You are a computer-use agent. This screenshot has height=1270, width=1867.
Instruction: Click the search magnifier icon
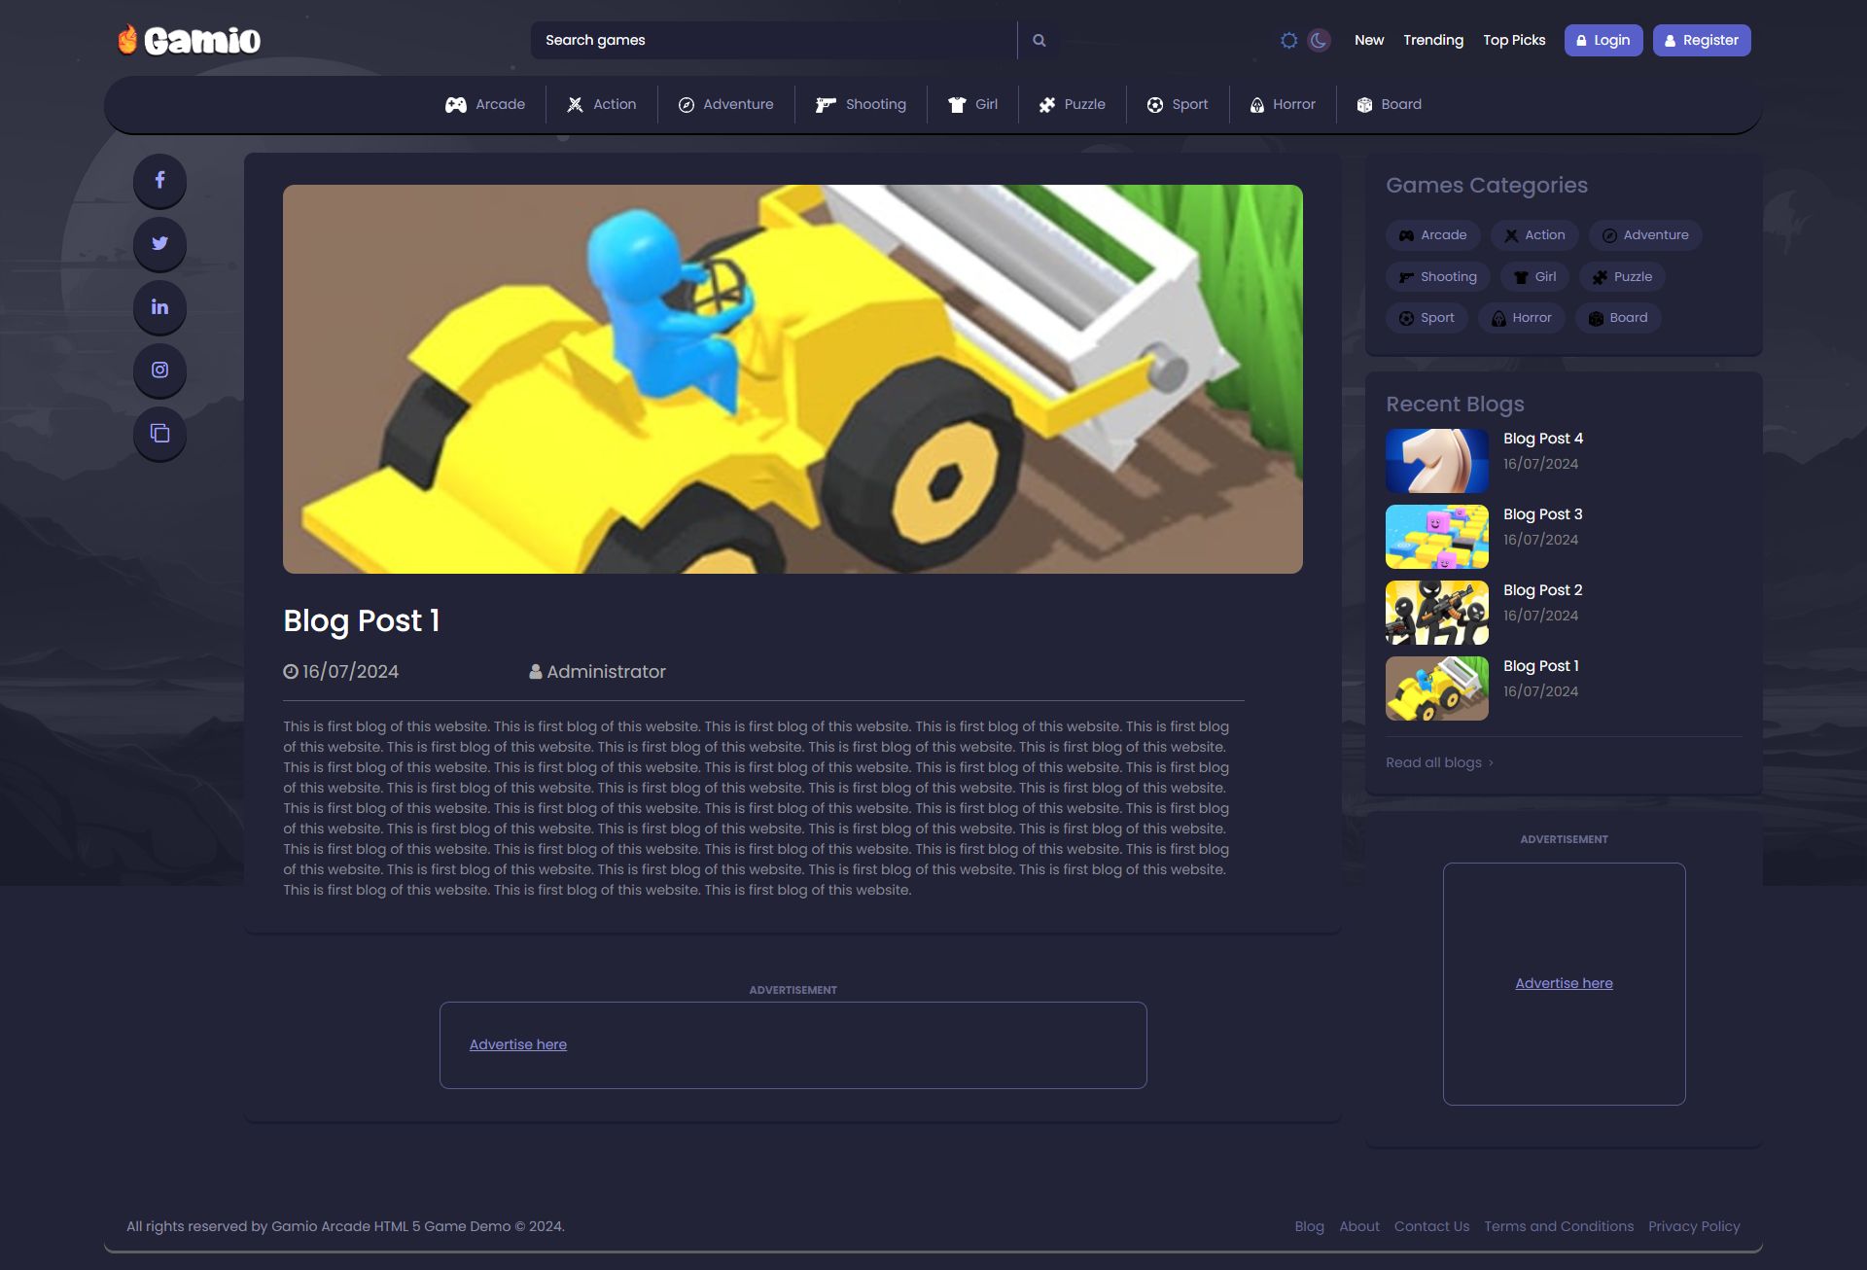[x=1039, y=40]
